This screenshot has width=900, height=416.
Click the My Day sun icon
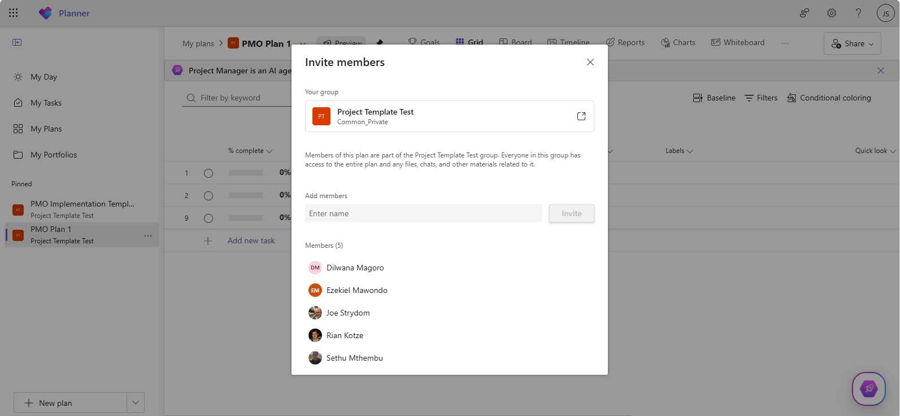(18, 77)
